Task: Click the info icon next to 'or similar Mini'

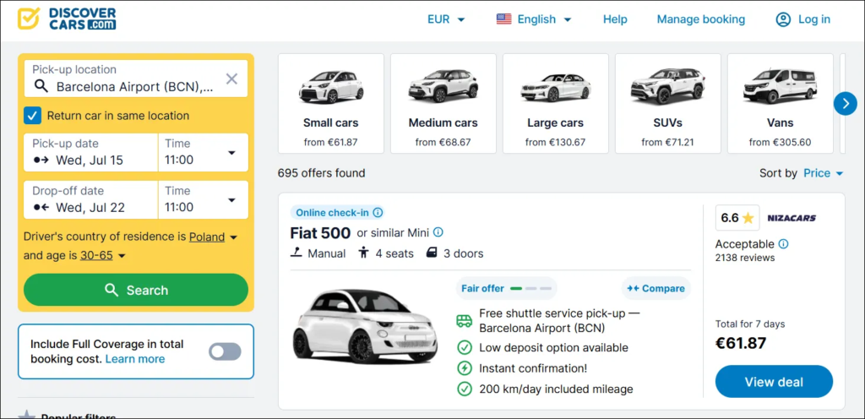Action: pyautogui.click(x=438, y=232)
